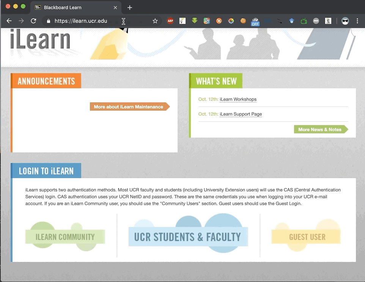Click the white square extension icon with C logo
The width and height of the screenshot is (365, 282).
[328, 21]
